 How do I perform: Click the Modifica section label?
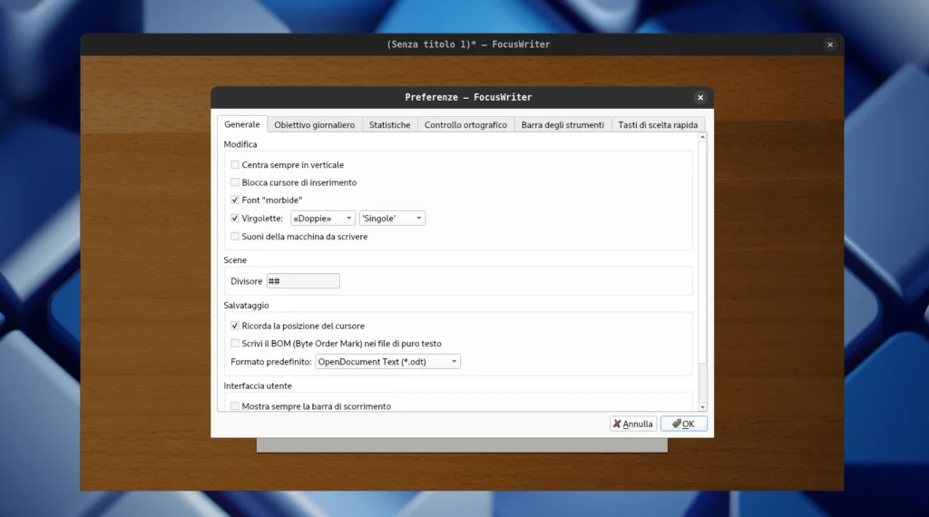(x=240, y=144)
